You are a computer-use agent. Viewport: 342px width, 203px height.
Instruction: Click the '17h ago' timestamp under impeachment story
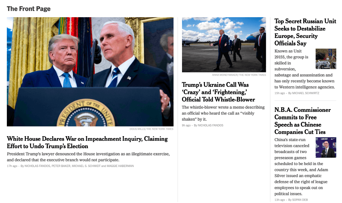[12, 166]
